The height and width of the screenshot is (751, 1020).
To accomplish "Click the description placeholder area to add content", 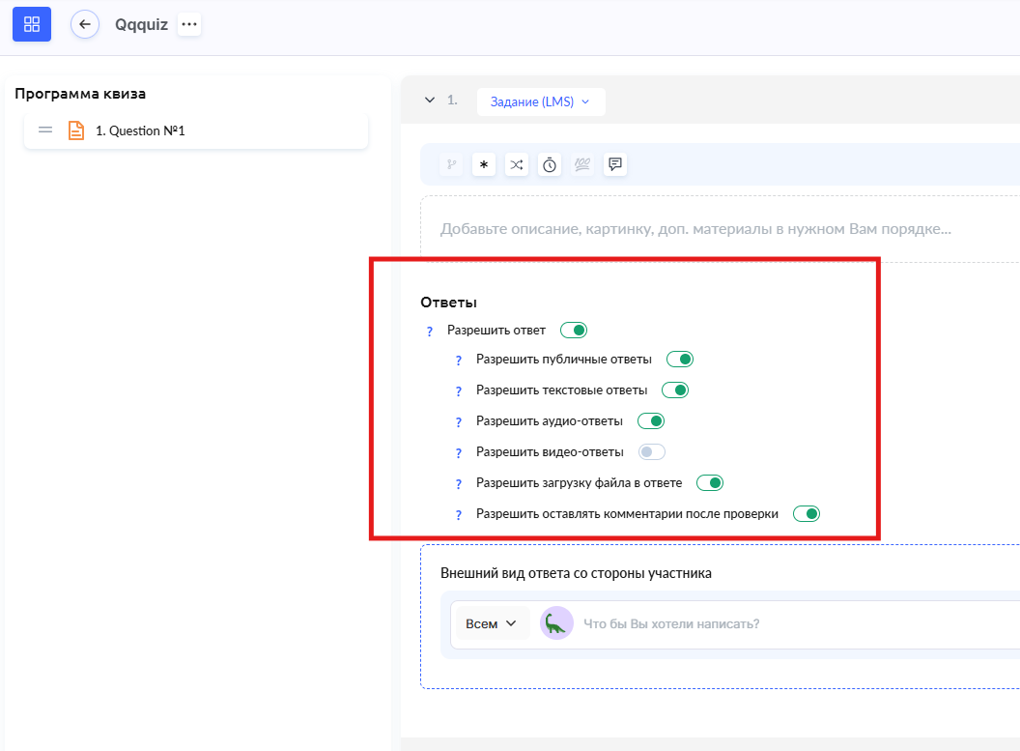I will (695, 230).
